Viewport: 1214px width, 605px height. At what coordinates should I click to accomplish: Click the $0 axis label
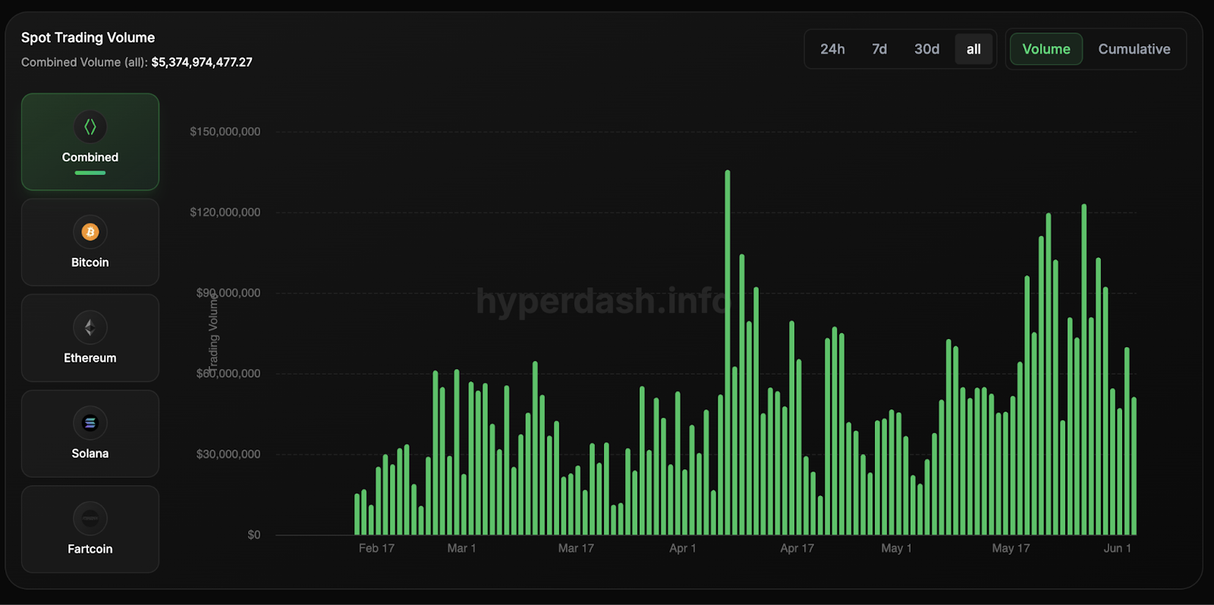click(x=254, y=535)
